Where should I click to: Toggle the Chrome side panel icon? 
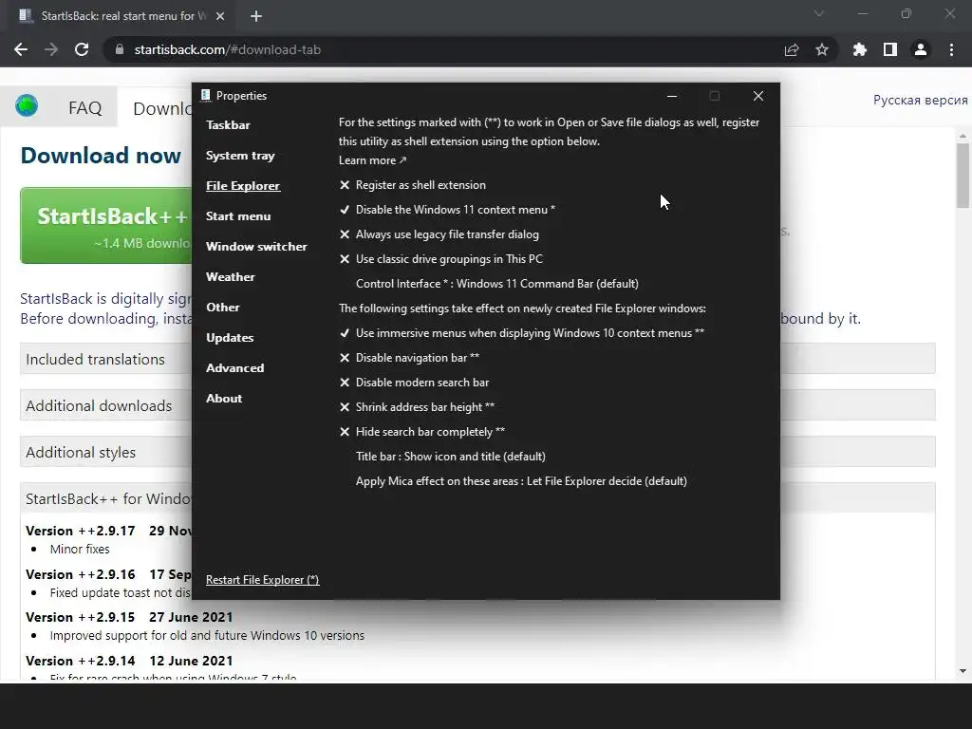point(890,49)
